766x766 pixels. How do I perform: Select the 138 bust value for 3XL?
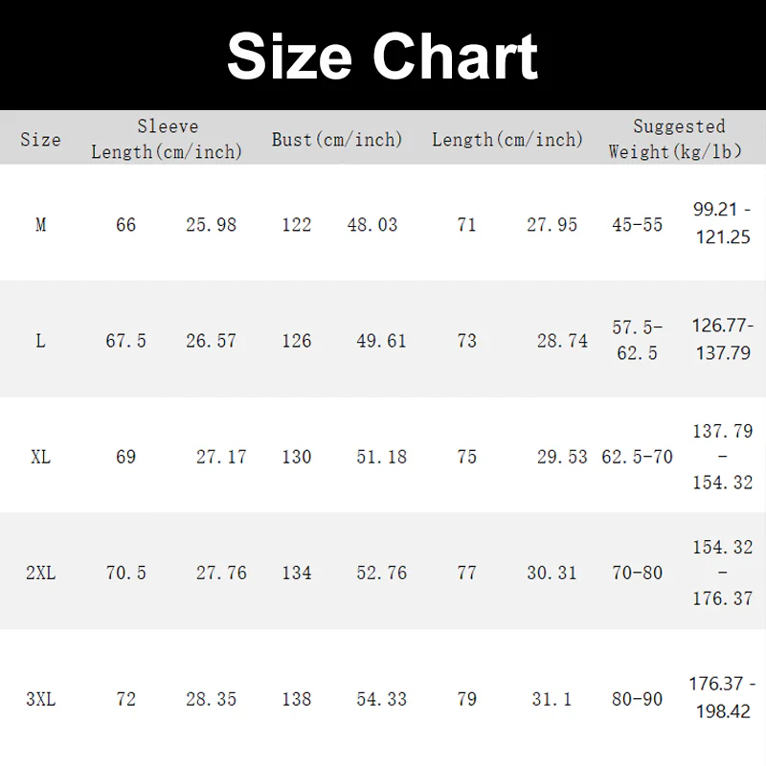tap(297, 699)
